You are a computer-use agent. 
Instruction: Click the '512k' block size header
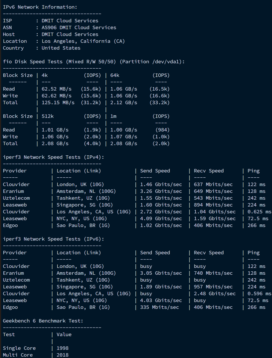(48, 116)
